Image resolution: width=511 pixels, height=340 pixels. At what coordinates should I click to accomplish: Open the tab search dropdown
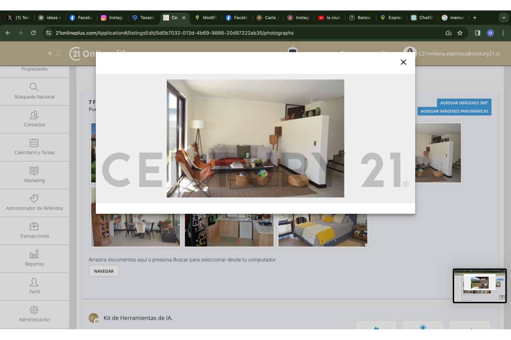(504, 18)
